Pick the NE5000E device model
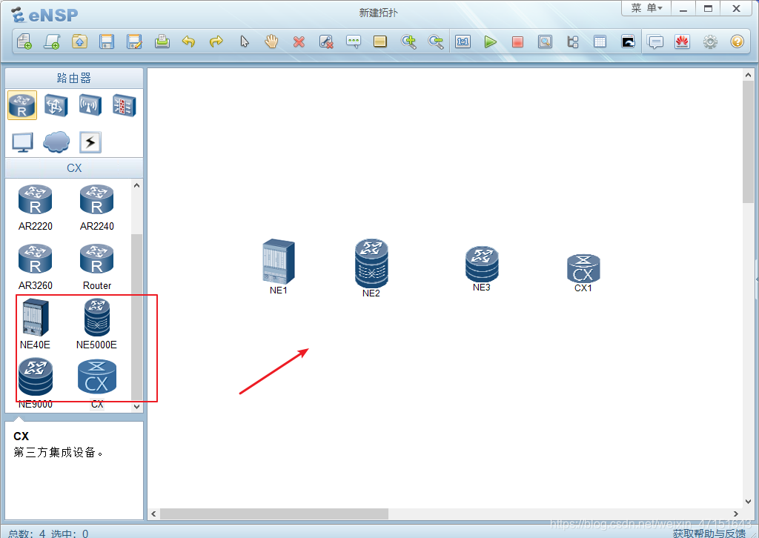The image size is (759, 538). click(x=97, y=324)
